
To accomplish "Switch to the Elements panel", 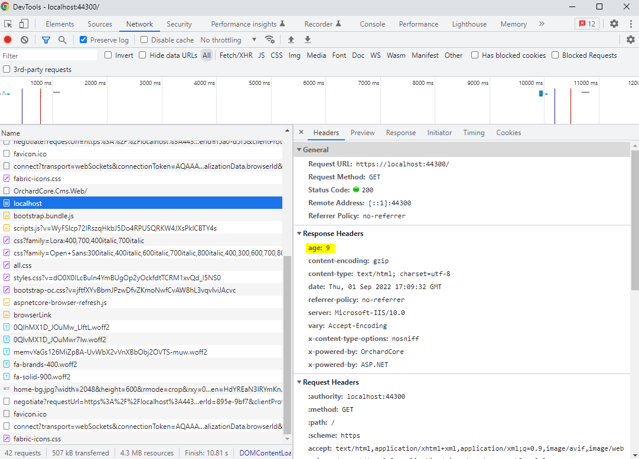I will 60,24.
